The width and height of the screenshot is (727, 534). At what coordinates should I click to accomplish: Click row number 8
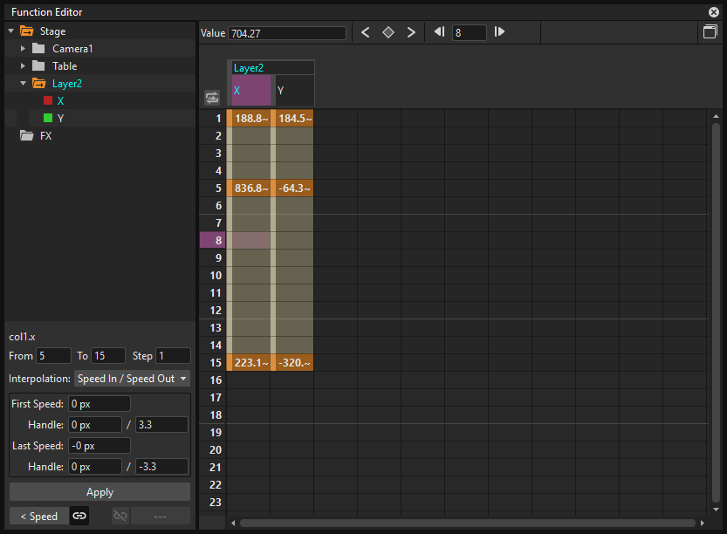pyautogui.click(x=212, y=241)
